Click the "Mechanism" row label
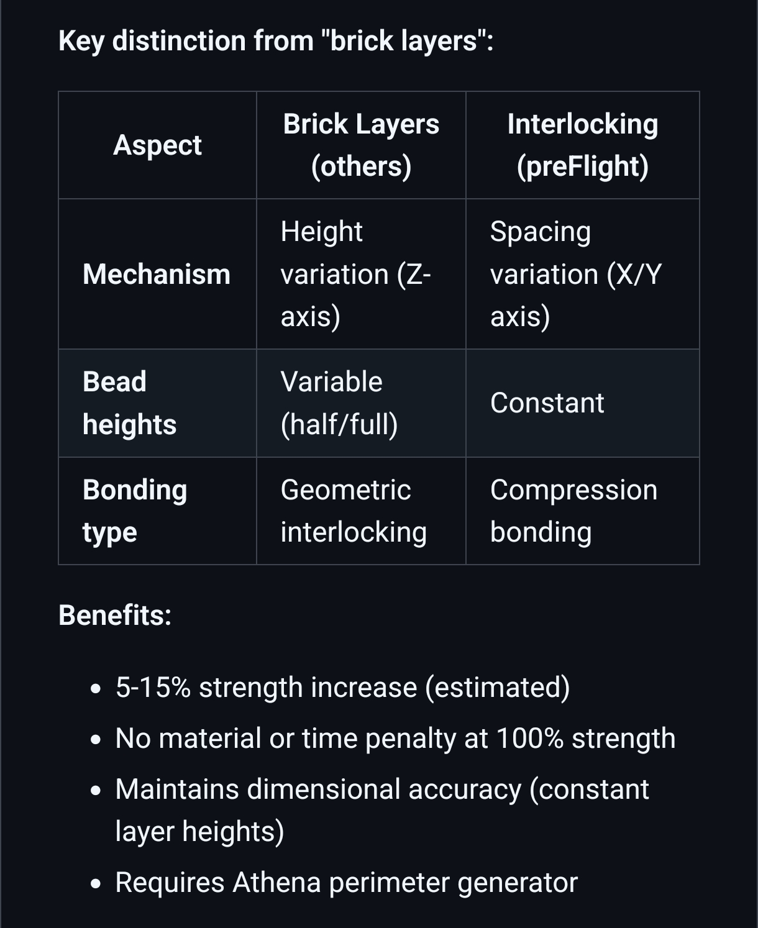This screenshot has width=758, height=928. pyautogui.click(x=157, y=274)
